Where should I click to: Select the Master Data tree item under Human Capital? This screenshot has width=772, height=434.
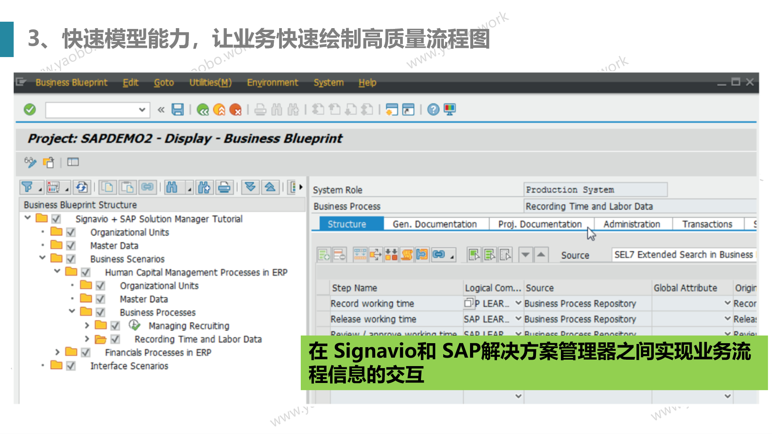(144, 299)
